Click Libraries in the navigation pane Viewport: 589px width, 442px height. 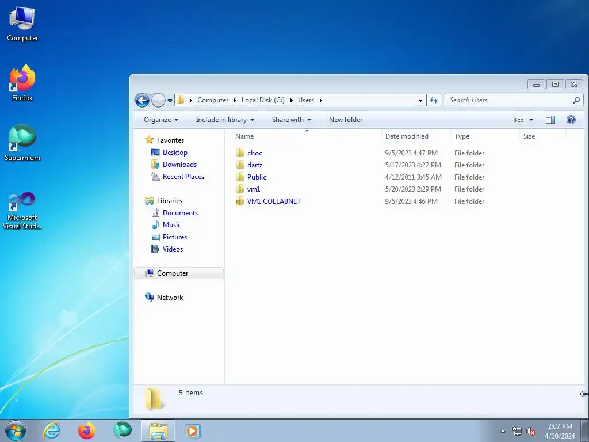[170, 201]
